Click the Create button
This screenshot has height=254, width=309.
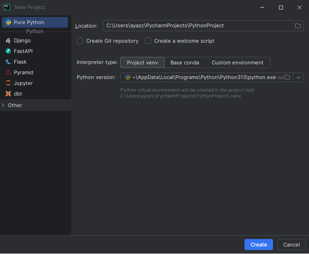tap(258, 245)
